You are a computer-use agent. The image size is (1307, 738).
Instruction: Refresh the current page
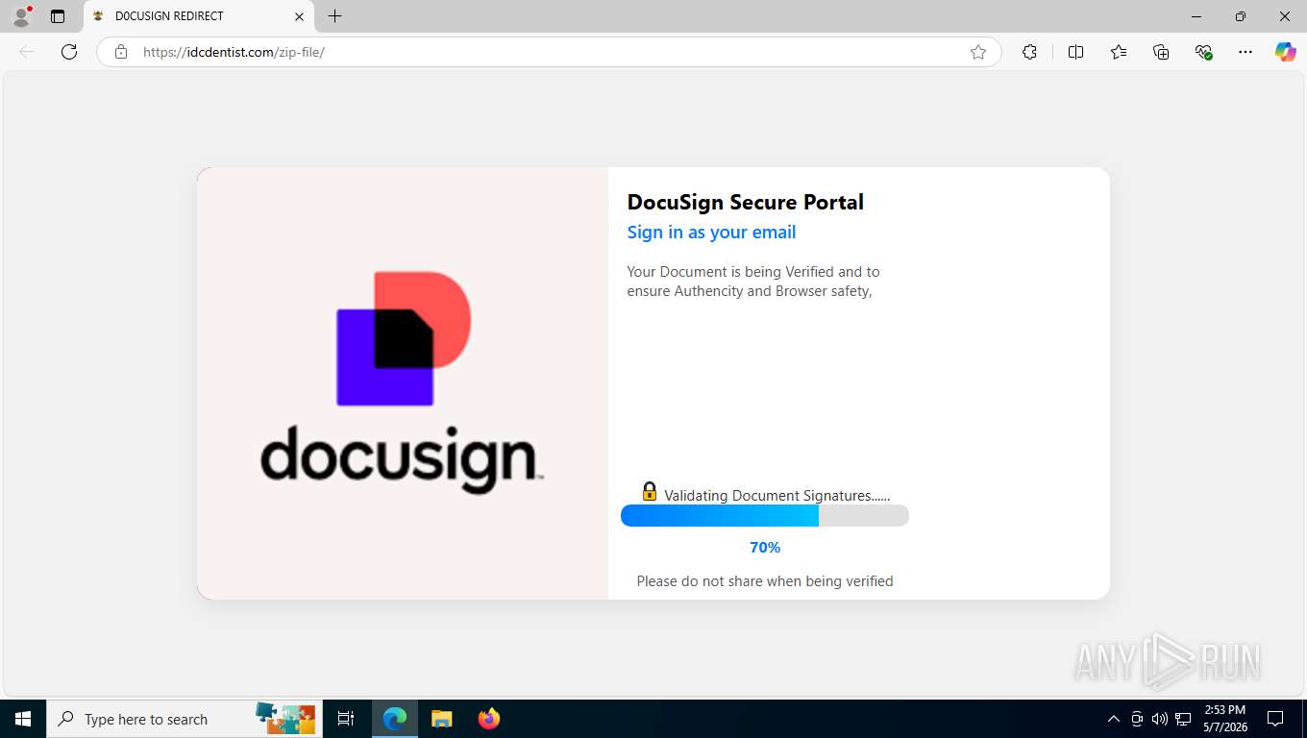point(69,52)
